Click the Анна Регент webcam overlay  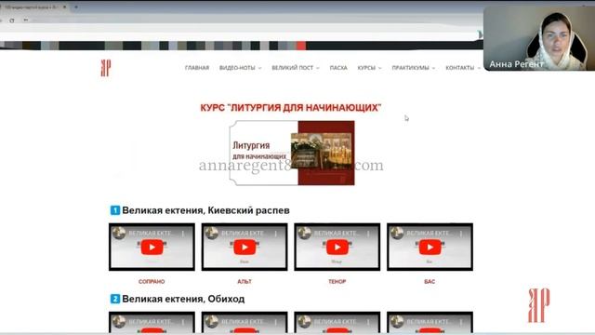pos(539,38)
